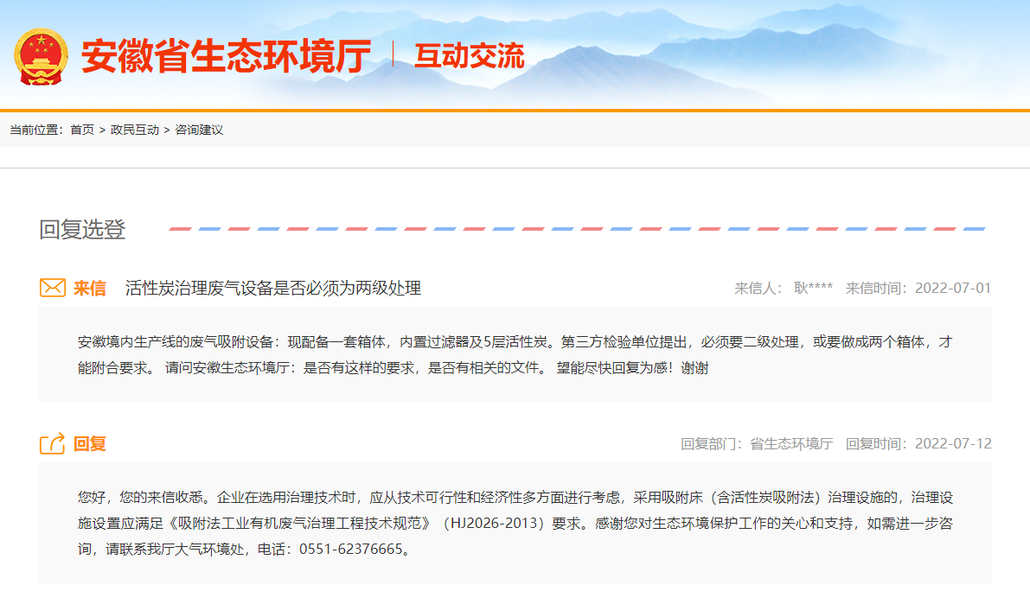Open the 安徽省生态环境厅 site title
The height and width of the screenshot is (604, 1030).
click(226, 56)
